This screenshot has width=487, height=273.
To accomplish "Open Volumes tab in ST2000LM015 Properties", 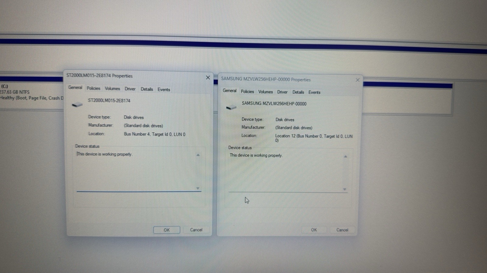I will coord(112,89).
